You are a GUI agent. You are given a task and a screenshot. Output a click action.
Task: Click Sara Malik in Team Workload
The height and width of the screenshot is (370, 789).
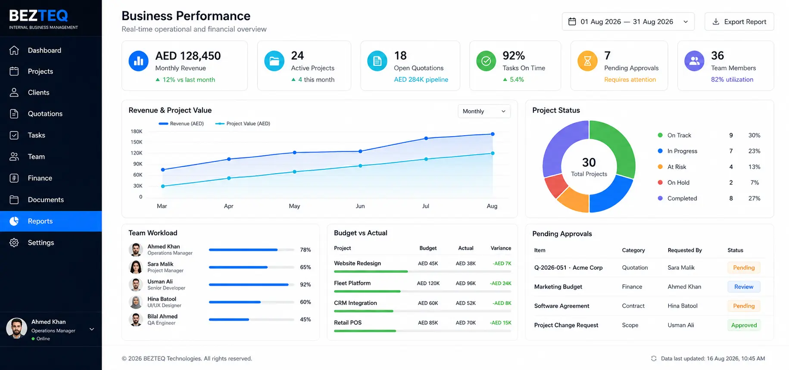point(160,264)
